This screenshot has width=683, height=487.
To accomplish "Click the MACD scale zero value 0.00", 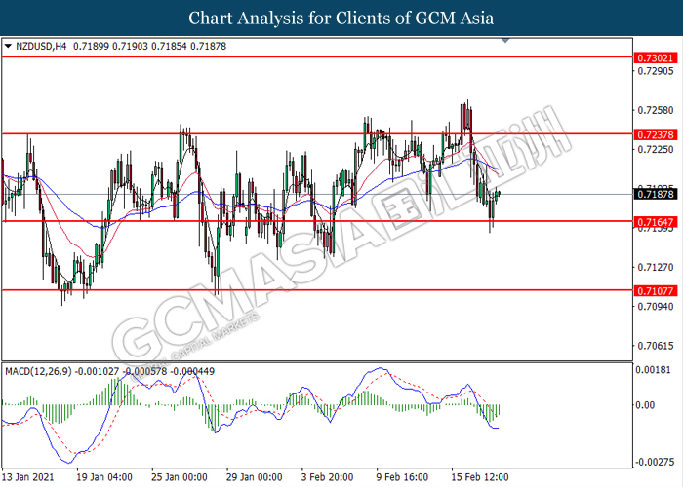I will tap(645, 405).
